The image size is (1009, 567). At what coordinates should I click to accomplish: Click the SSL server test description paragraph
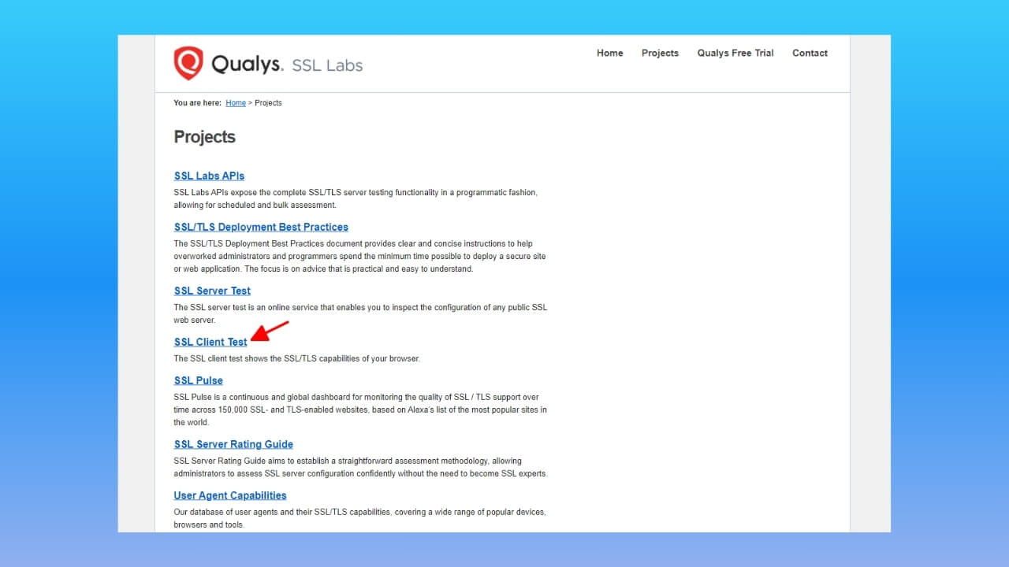point(360,313)
